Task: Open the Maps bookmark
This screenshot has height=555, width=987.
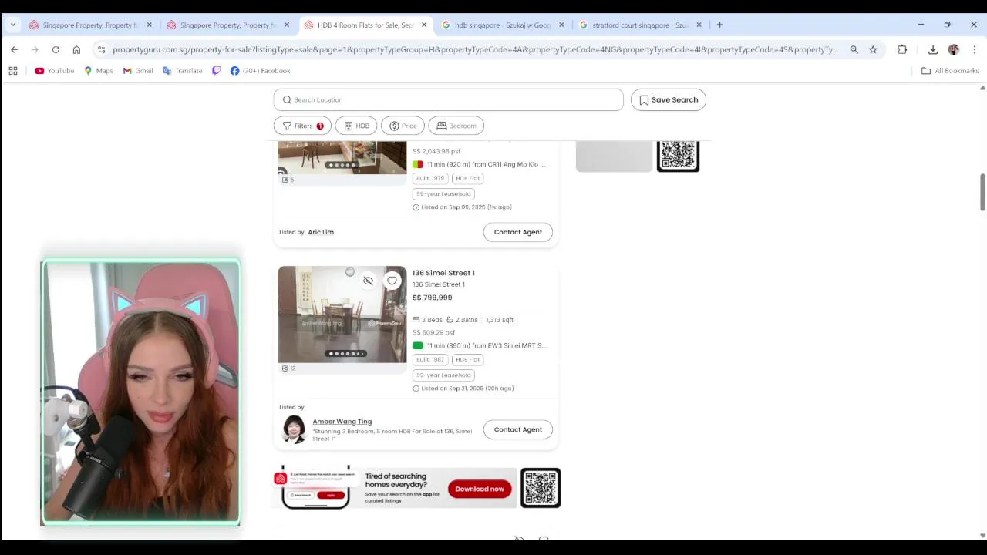Action: coord(99,71)
